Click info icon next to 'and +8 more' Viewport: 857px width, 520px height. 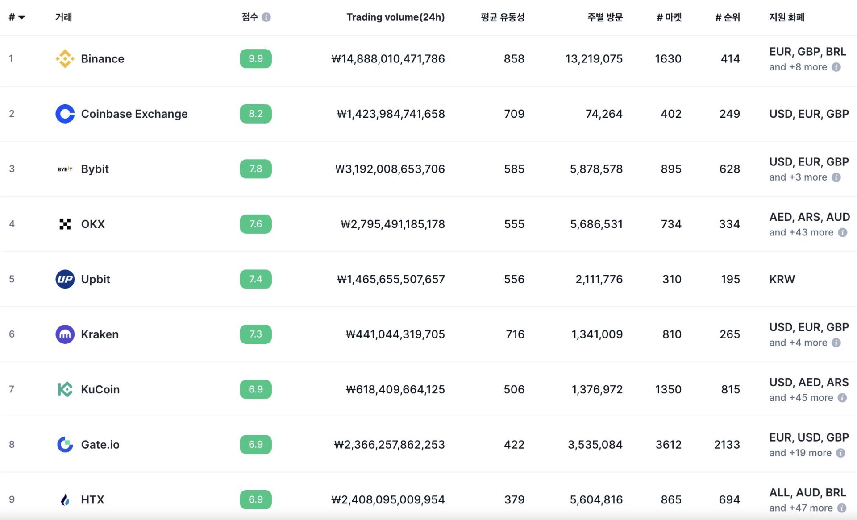(x=836, y=67)
